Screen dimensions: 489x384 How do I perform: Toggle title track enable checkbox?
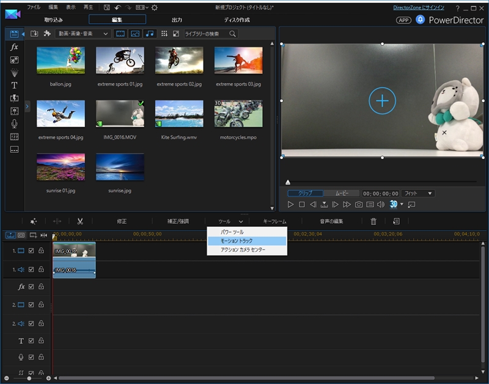pos(31,341)
